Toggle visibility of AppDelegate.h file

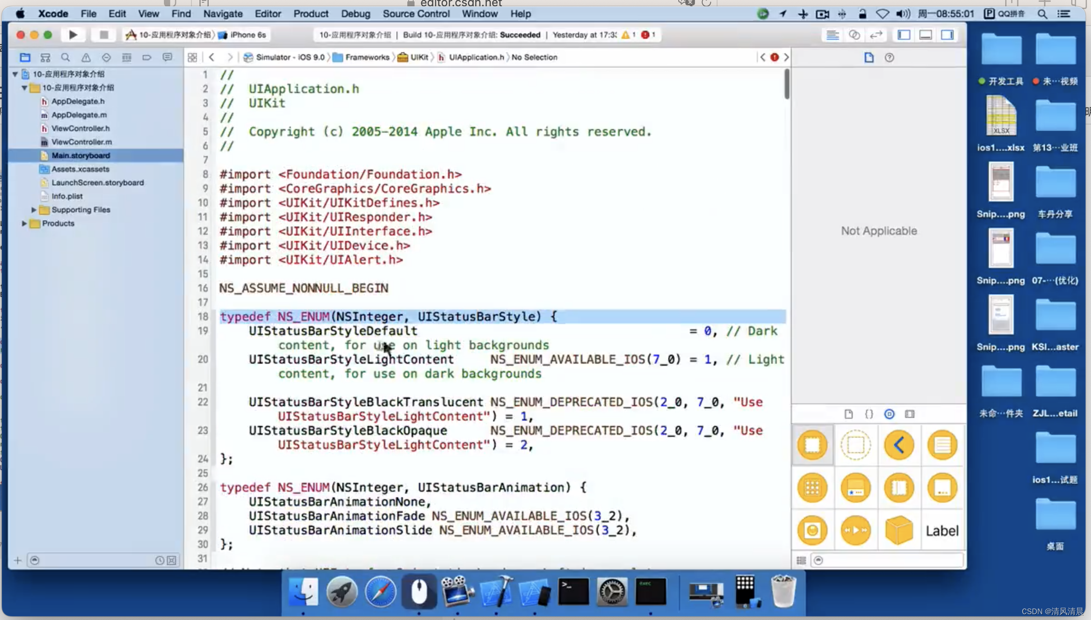78,100
